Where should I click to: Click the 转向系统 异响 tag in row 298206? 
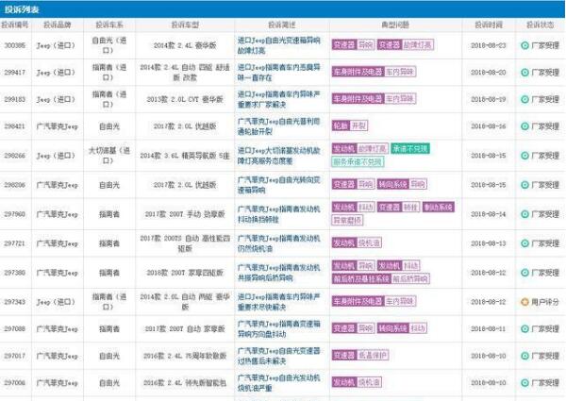[x=402, y=184]
